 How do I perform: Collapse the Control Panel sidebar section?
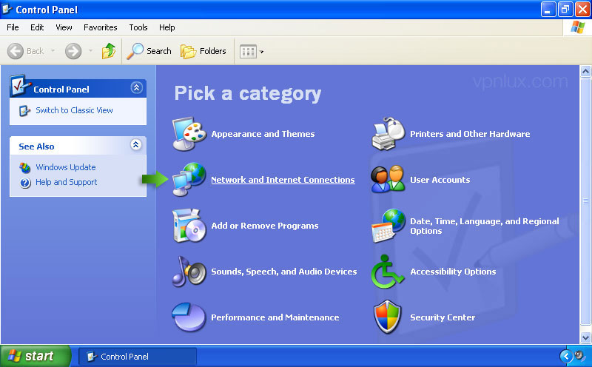(136, 88)
